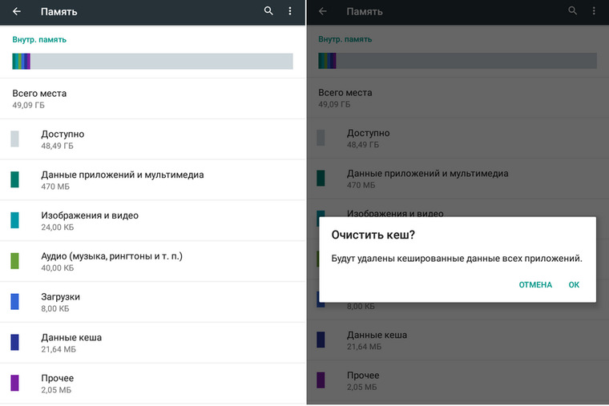This screenshot has height=406, width=609.
Task: Tap the Доступно 48,49 ГБ entry on the left
Action: [152, 139]
